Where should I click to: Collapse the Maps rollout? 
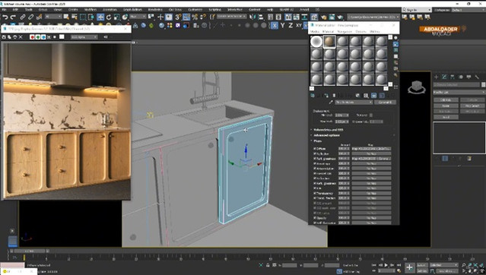pyautogui.click(x=317, y=141)
